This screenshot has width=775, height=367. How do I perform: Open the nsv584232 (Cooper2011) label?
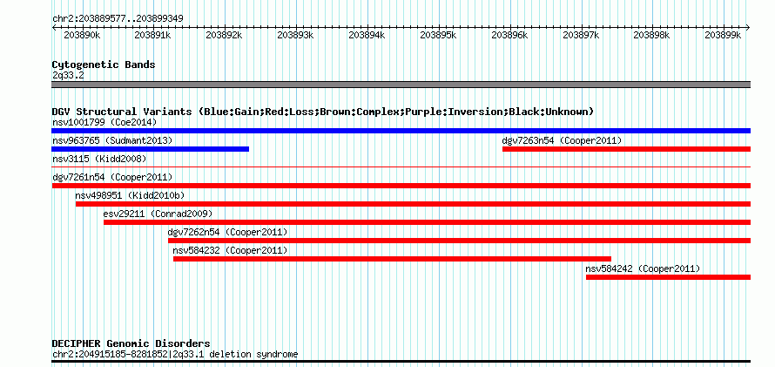tap(230, 250)
